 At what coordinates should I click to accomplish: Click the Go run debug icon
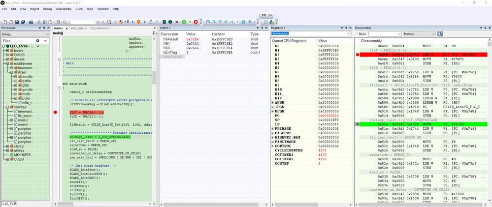coord(237,22)
